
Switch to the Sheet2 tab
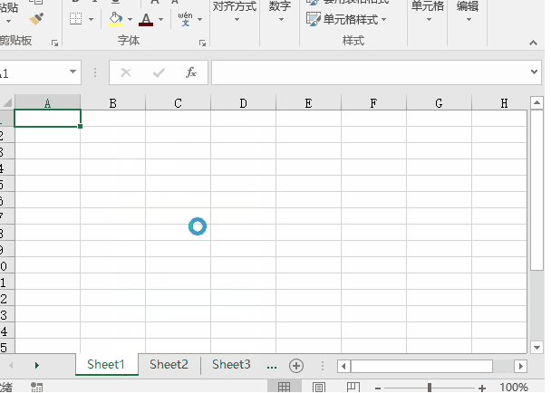point(169,364)
